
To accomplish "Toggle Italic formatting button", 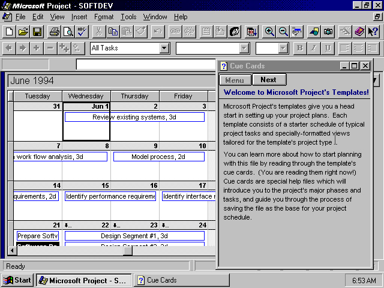I will tap(314, 48).
